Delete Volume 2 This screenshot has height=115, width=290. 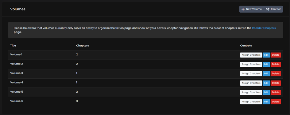pyautogui.click(x=276, y=64)
